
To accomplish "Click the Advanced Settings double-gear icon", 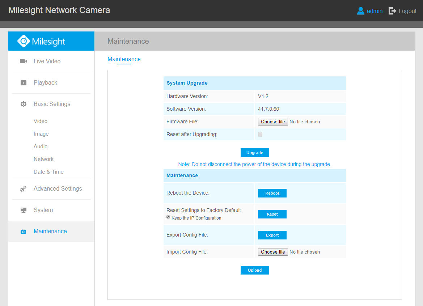I will [24, 189].
